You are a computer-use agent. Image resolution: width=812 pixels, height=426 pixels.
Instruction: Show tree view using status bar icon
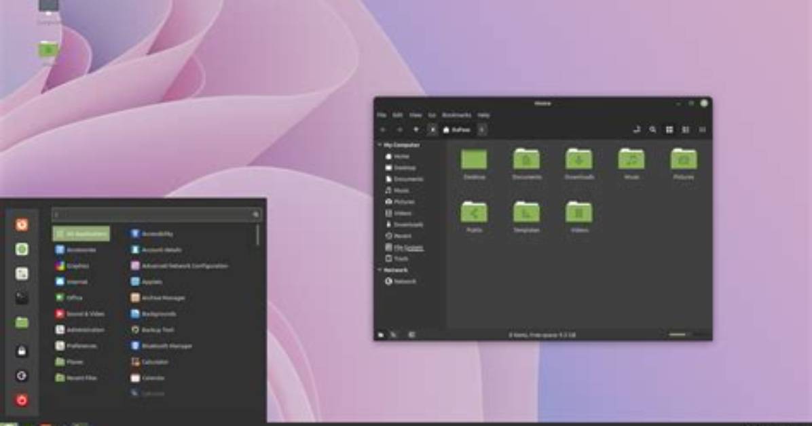pyautogui.click(x=394, y=335)
